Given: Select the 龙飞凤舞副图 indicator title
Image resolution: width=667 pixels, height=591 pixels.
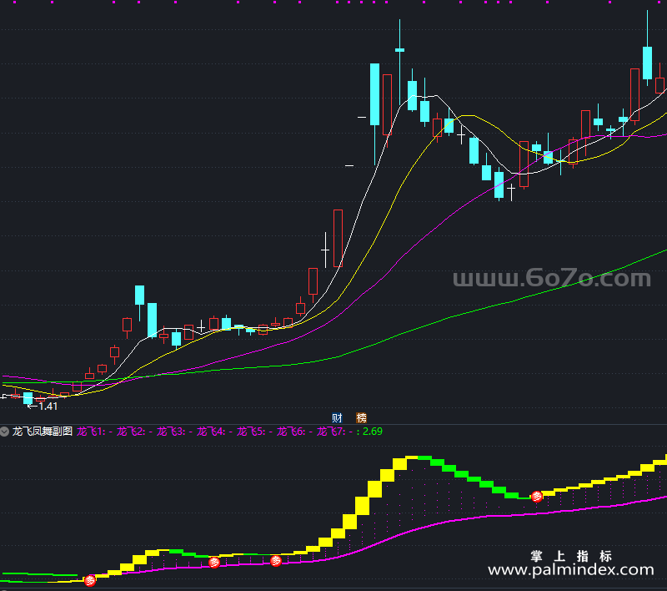Looking at the screenshot, I should pos(43,432).
